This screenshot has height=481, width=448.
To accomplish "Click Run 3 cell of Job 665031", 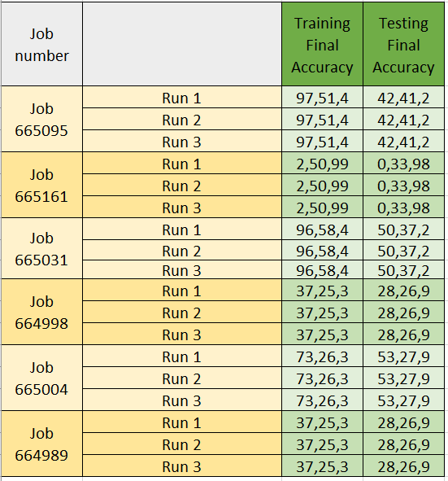I will tap(182, 269).
